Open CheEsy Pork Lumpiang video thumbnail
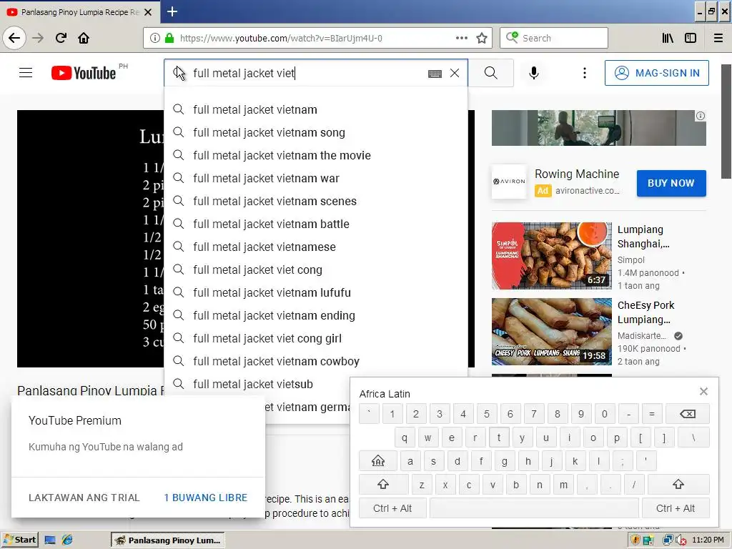 (551, 332)
